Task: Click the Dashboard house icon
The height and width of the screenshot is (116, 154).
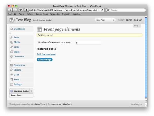Action: coord(12,29)
